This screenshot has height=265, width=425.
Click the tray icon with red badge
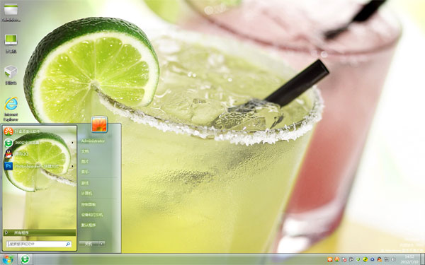tap(344, 259)
